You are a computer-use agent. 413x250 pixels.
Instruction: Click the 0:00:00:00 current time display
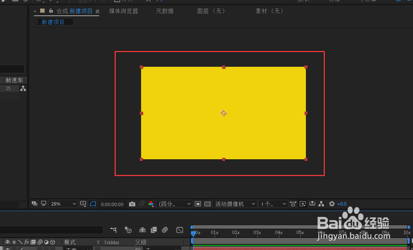(x=112, y=204)
